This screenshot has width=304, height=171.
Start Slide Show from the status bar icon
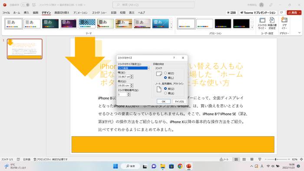260,159
